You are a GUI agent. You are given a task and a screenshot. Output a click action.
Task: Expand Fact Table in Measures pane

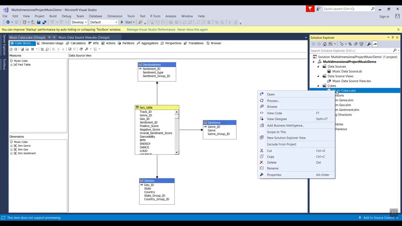click(x=11, y=65)
